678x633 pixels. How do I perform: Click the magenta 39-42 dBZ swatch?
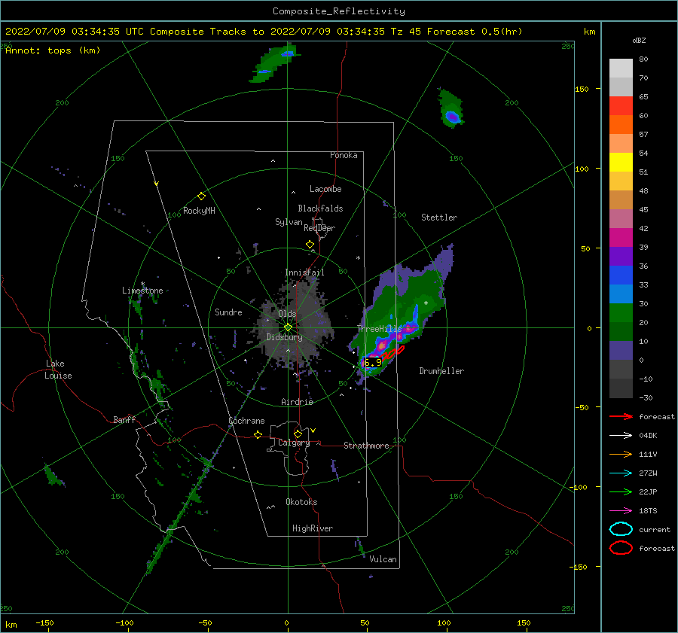coord(621,238)
